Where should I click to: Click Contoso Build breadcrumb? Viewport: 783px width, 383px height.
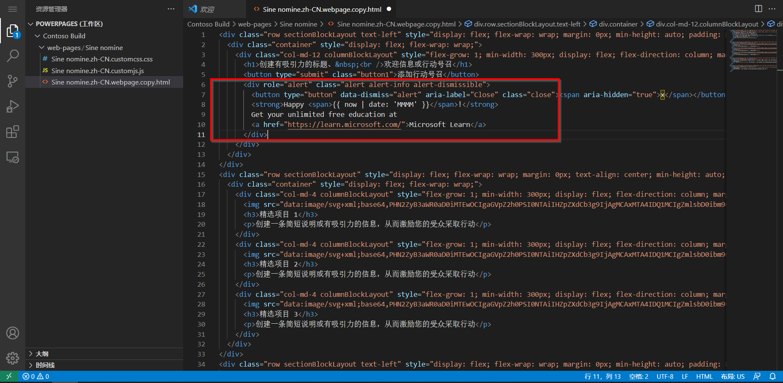208,24
